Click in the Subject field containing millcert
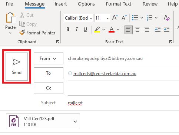The image size is (179, 135). click(123, 103)
